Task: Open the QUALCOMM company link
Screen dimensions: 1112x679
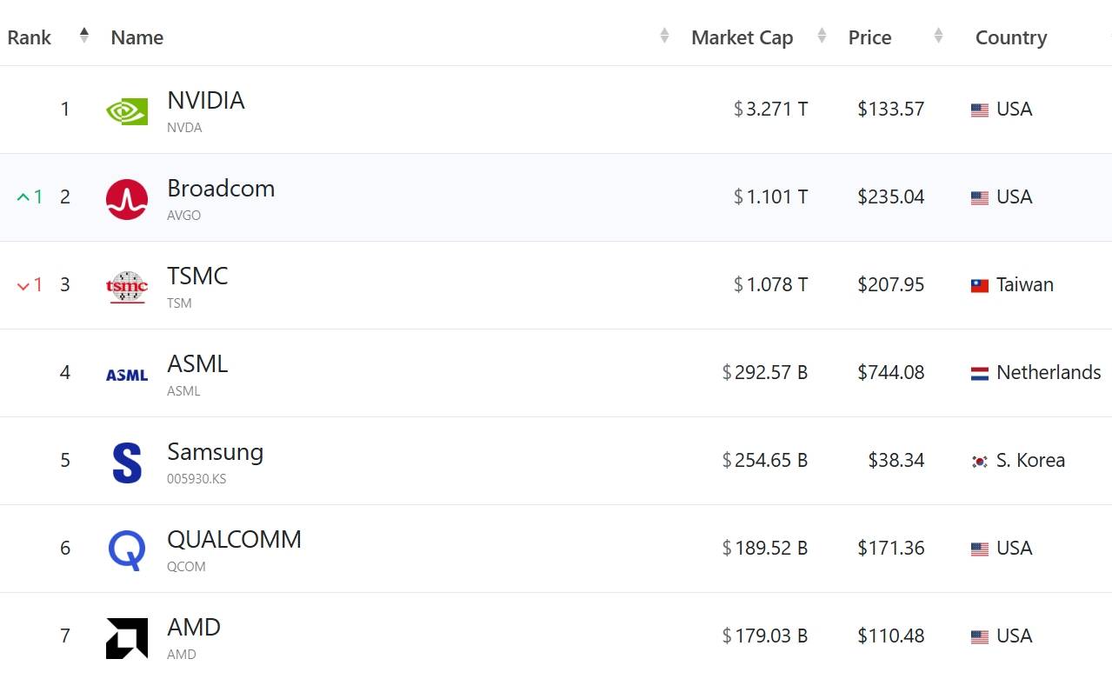Action: coord(234,540)
